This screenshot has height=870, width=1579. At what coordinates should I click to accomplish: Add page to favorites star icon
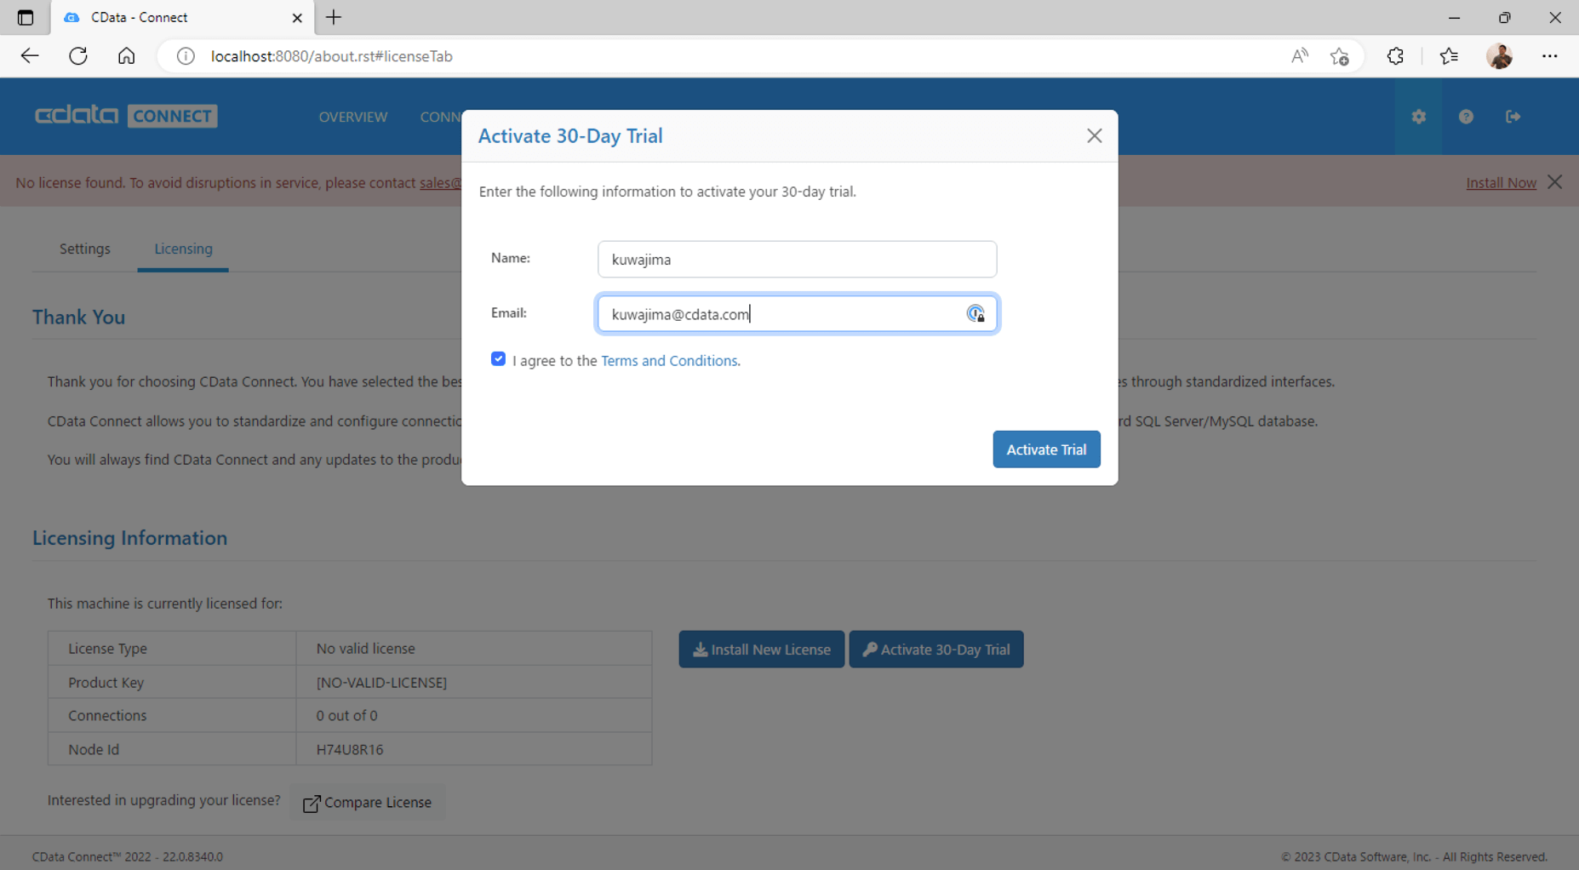(x=1339, y=56)
